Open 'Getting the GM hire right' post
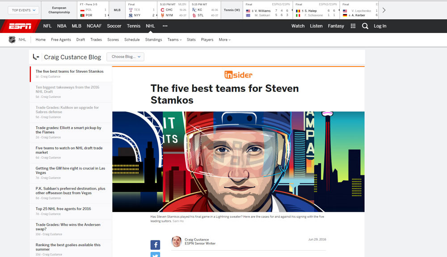The height and width of the screenshot is (257, 447). [x=71, y=173]
